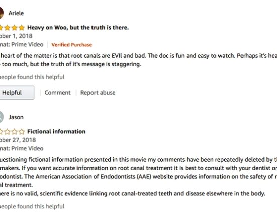Open Ariele's profile avatar

click(2, 13)
